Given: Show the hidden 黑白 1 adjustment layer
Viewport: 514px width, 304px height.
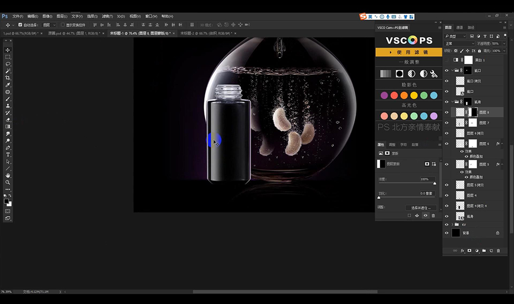Looking at the screenshot, I should (x=447, y=60).
